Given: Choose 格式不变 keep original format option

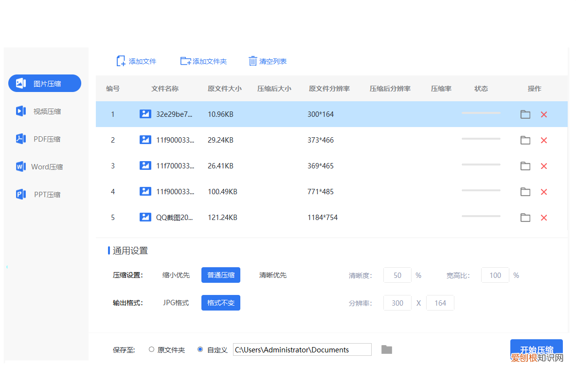Looking at the screenshot, I should pos(220,302).
